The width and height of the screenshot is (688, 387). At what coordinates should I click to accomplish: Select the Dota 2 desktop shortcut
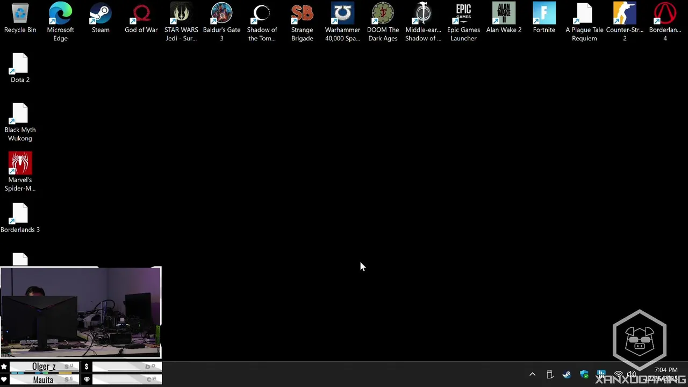pos(20,68)
